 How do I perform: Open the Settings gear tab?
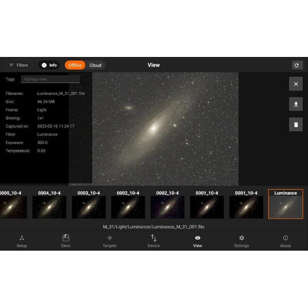pyautogui.click(x=241, y=241)
